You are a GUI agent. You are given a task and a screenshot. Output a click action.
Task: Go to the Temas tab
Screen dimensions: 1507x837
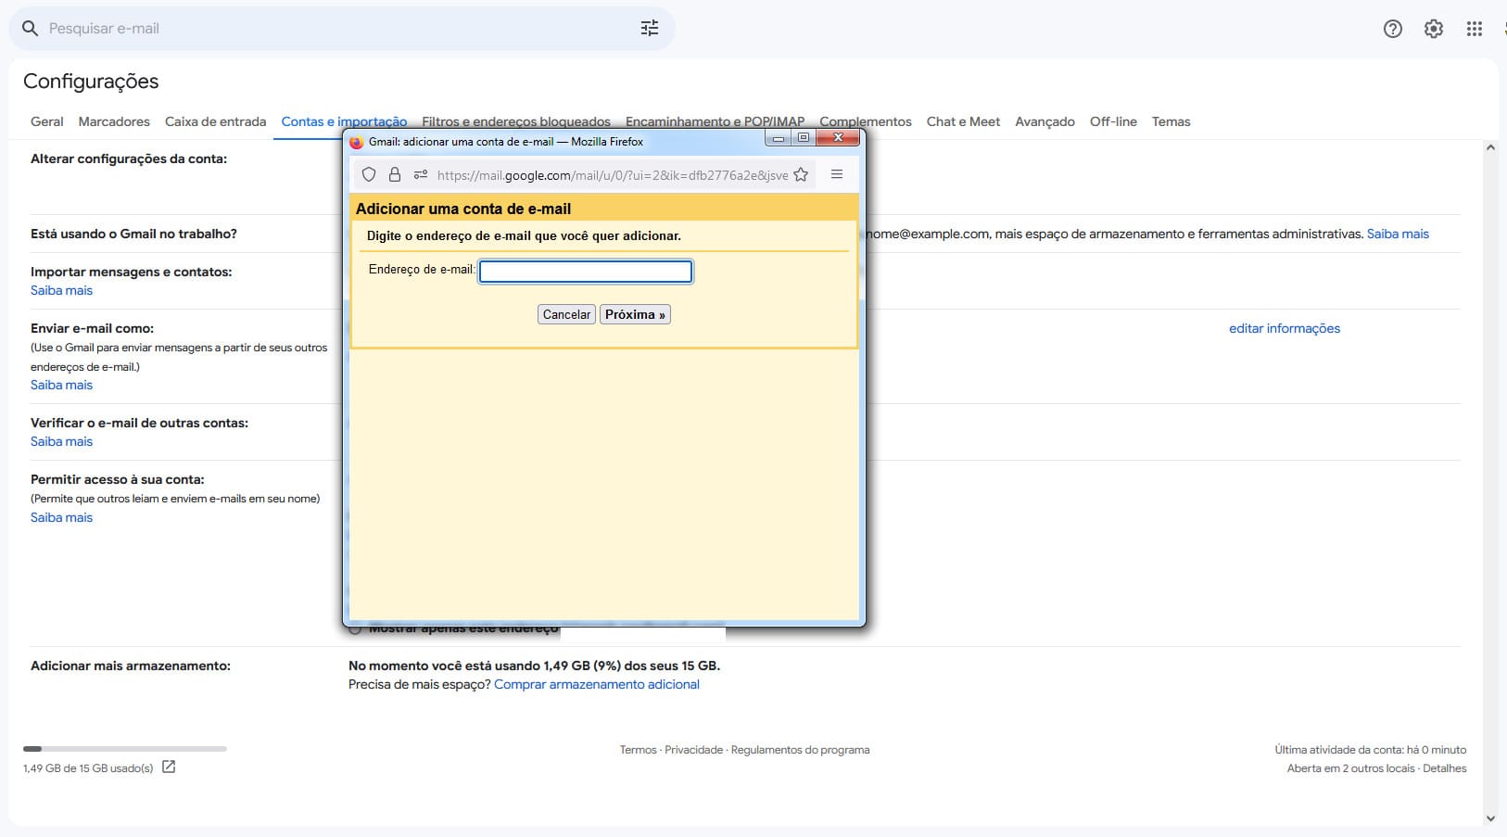1171,121
